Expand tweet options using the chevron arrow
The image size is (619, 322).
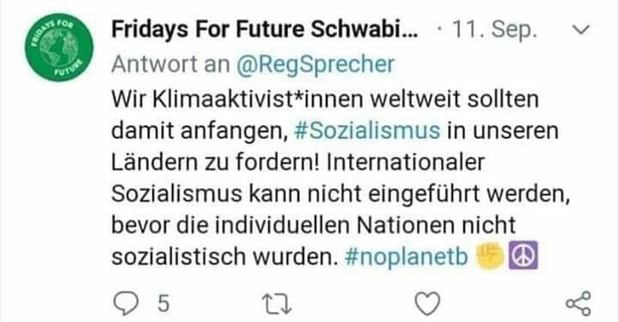580,29
